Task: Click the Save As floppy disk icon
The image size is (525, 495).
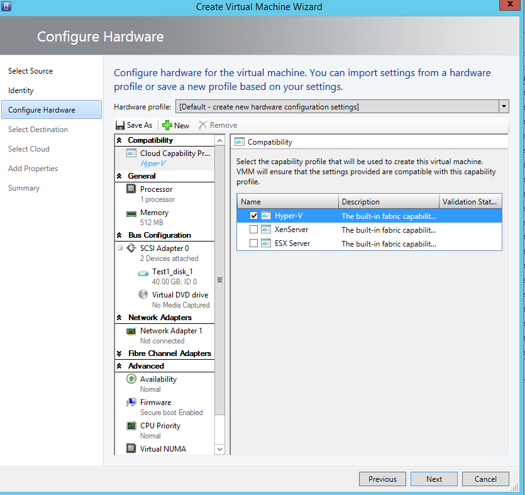Action: click(120, 125)
